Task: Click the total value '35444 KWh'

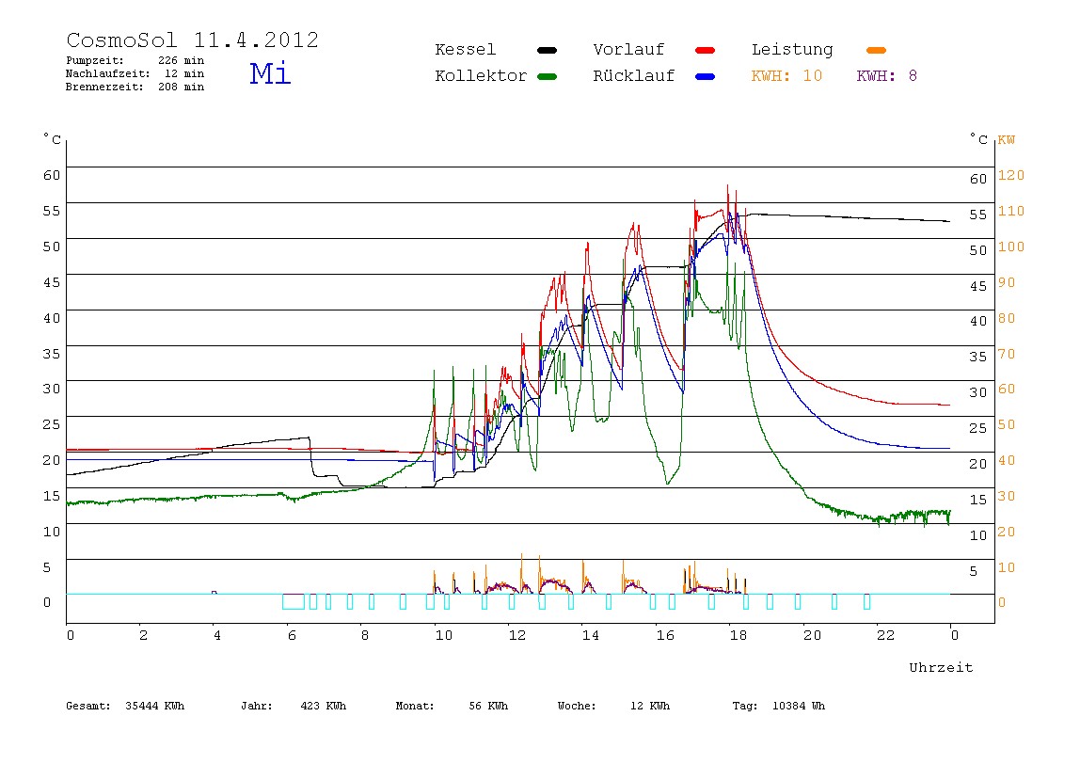Action: click(x=155, y=706)
